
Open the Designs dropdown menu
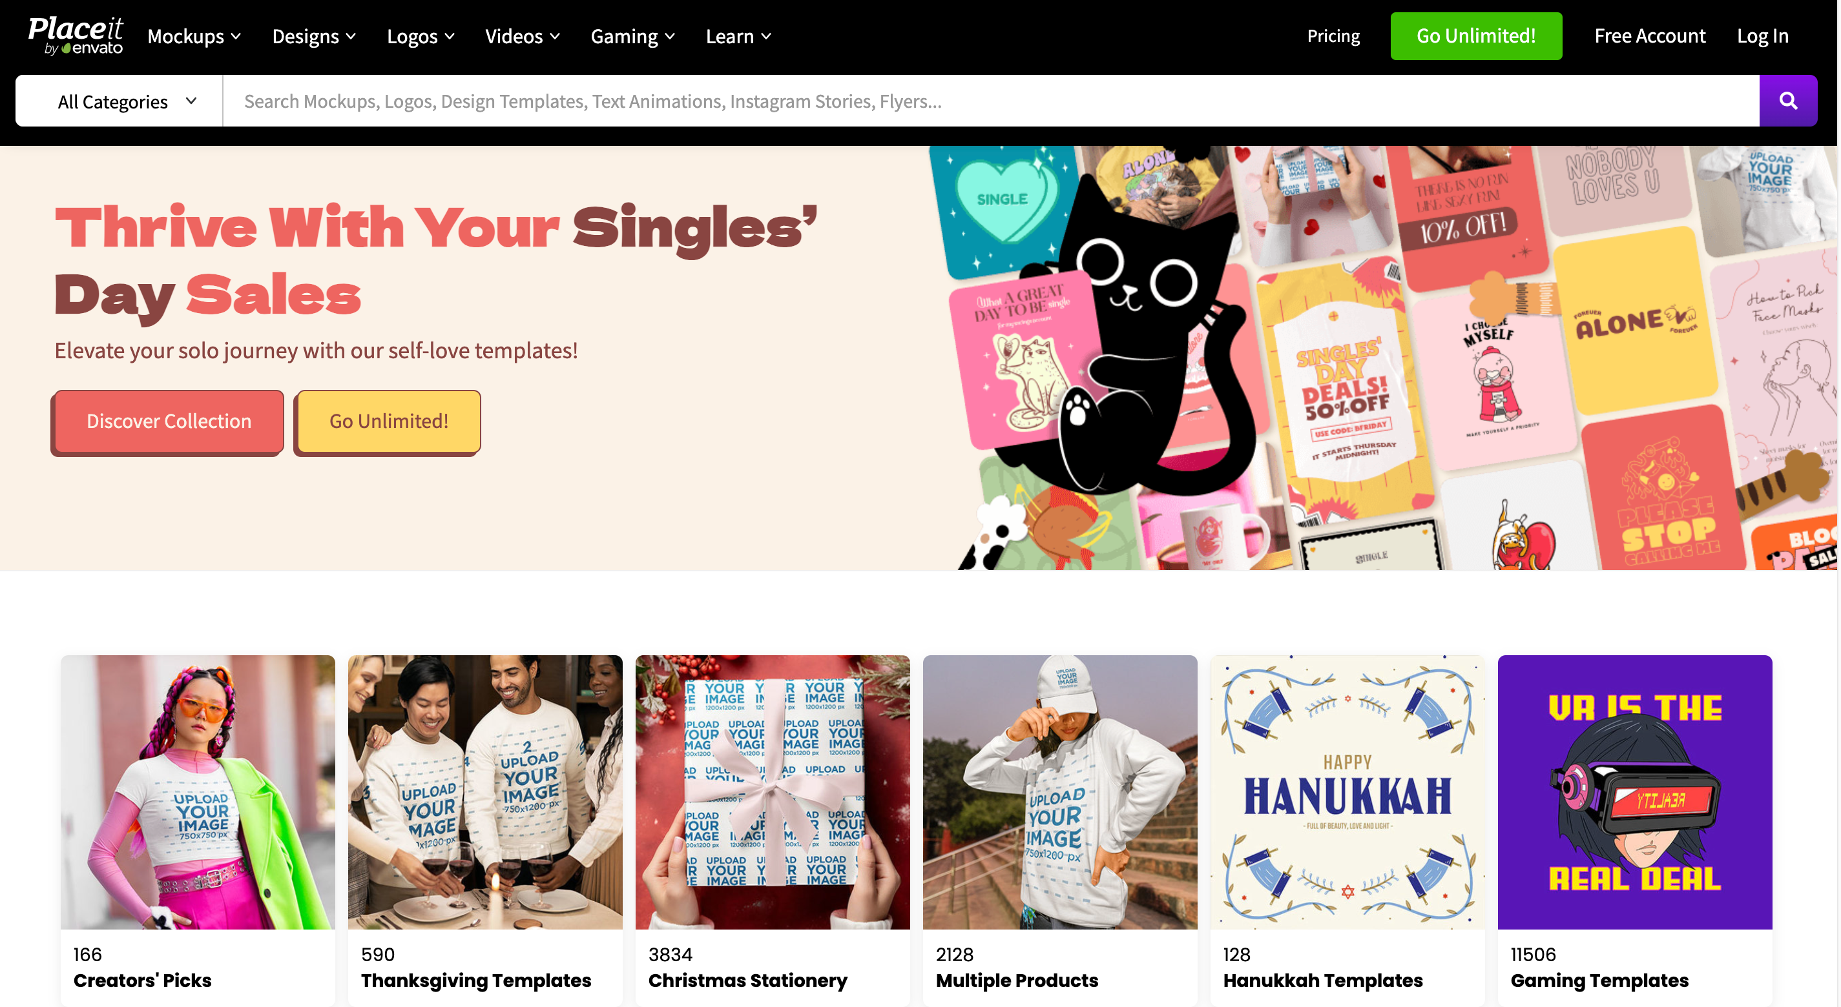[x=314, y=36]
